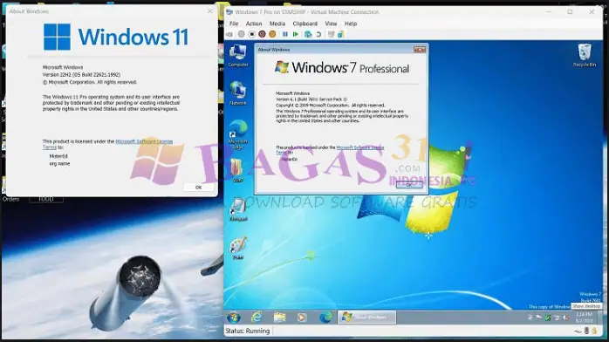Click the lock icon in VM status bar
This screenshot has width=609, height=342.
[x=594, y=331]
